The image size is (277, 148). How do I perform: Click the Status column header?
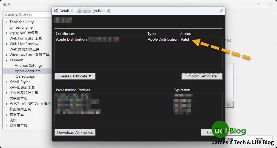click(185, 34)
